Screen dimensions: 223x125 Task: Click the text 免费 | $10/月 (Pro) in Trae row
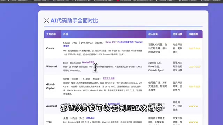[x=74, y=118]
